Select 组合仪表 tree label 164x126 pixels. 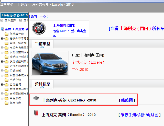click(15, 103)
